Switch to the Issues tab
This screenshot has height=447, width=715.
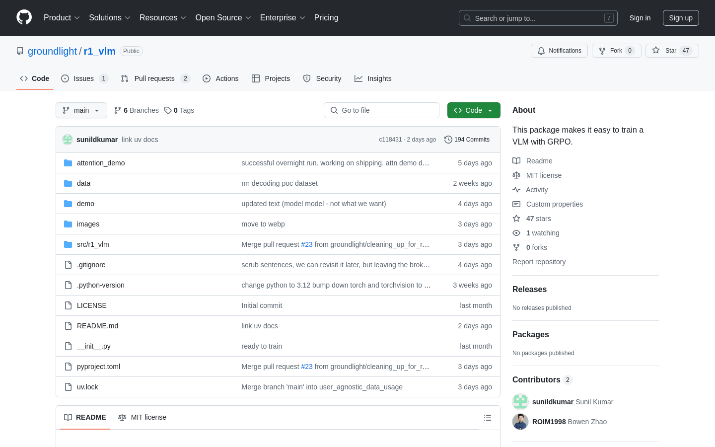(84, 78)
